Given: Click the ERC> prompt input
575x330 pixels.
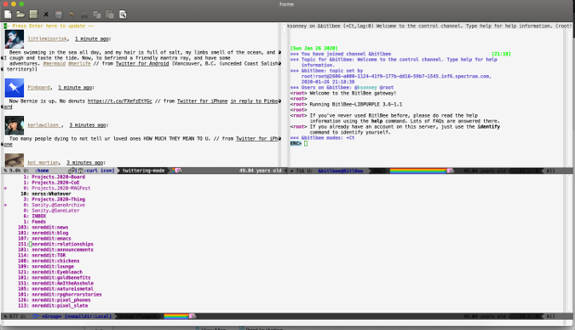Looking at the screenshot, I should click(306, 143).
